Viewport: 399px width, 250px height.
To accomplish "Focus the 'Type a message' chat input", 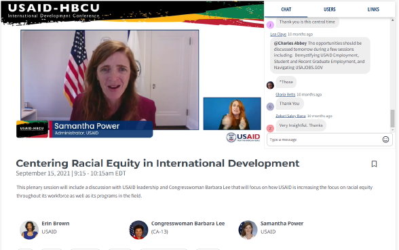I will [324, 140].
